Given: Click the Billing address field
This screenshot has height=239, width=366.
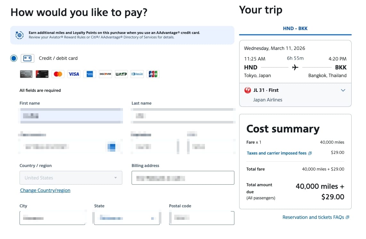Looking at the screenshot, I should click(x=183, y=178).
